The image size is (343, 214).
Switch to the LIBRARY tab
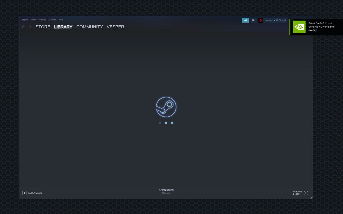click(x=63, y=27)
